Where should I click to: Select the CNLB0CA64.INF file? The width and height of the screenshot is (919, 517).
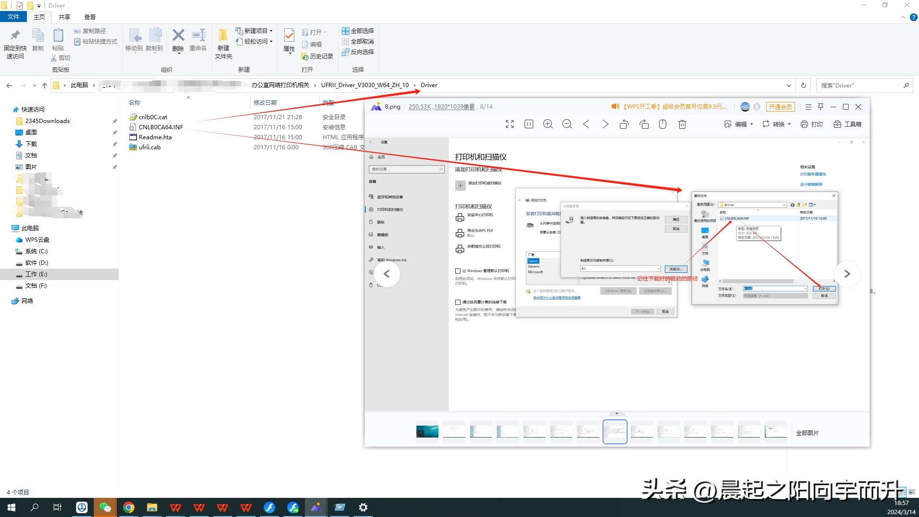(x=161, y=127)
